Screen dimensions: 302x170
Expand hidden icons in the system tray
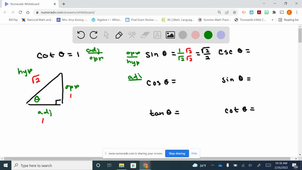(x=212, y=165)
